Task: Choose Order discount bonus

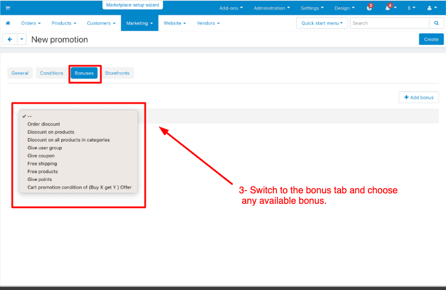Action: pos(78,124)
